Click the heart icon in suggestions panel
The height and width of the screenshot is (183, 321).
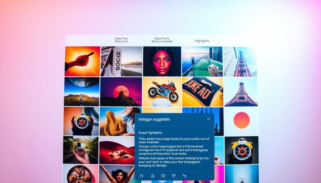(173, 175)
